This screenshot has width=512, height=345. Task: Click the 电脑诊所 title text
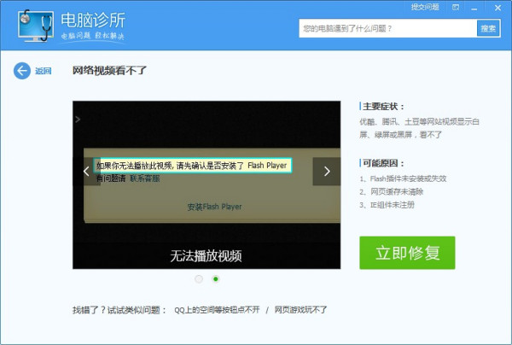coord(93,20)
